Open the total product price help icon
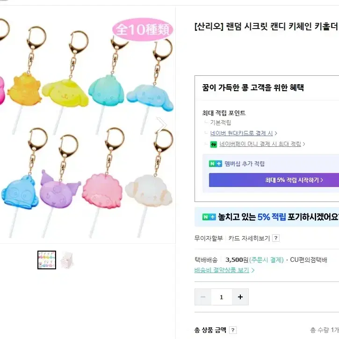Image resolution: width=339 pixels, height=339 pixels. point(233,330)
